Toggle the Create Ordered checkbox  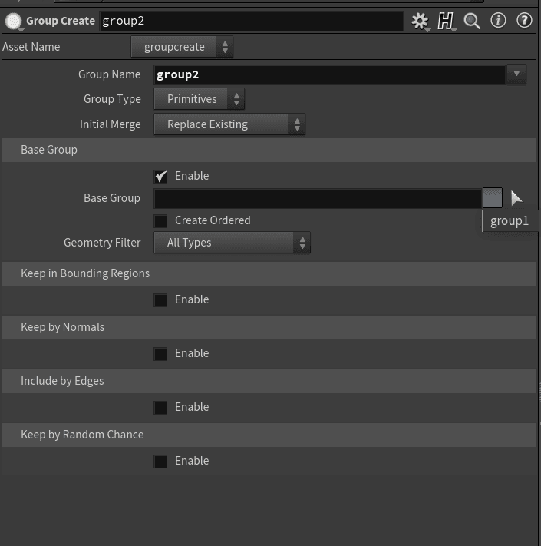point(160,221)
